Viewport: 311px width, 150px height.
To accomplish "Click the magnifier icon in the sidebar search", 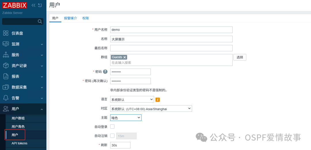I will [x=40, y=21].
